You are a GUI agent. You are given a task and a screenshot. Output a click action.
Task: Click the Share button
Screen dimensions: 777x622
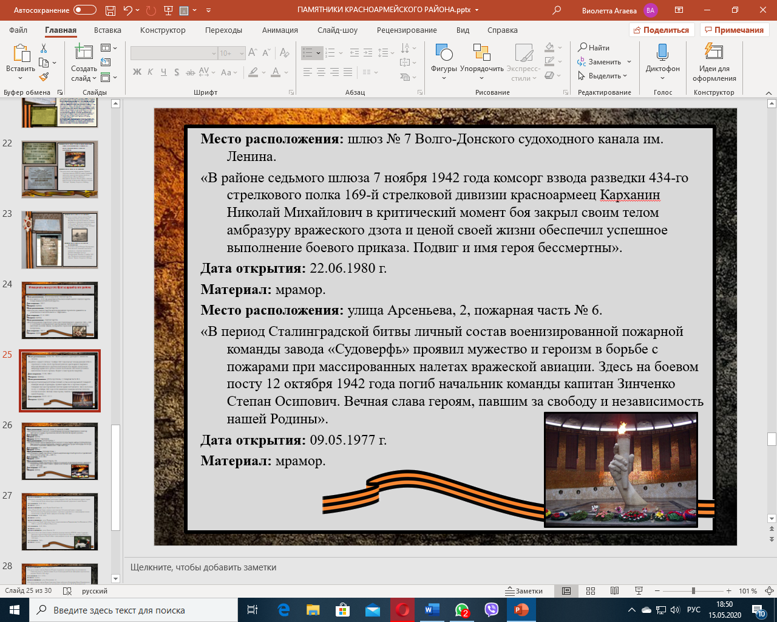point(661,30)
